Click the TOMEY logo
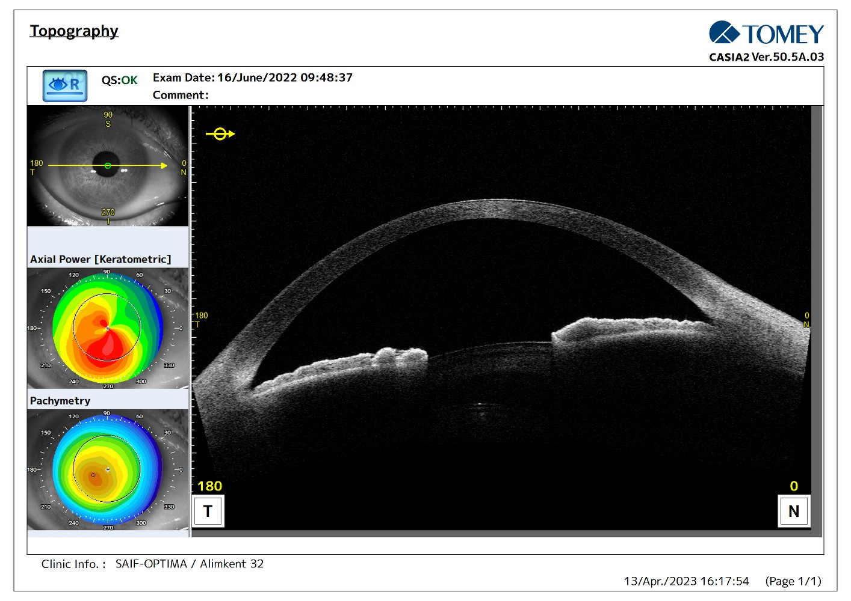851x601 pixels. pos(766,34)
